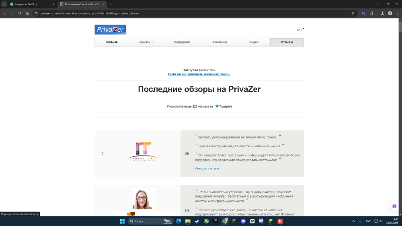The image size is (402, 226).
Task: Open Steam from taskbar
Action: 197,221
